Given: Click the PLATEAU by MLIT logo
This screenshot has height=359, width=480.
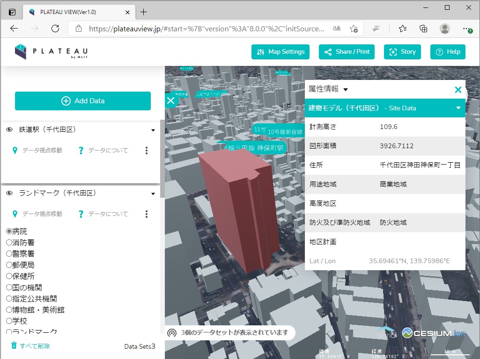Looking at the screenshot, I should (51, 51).
